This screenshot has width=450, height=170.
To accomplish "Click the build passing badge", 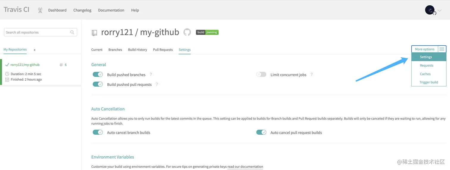I will click(x=207, y=32).
